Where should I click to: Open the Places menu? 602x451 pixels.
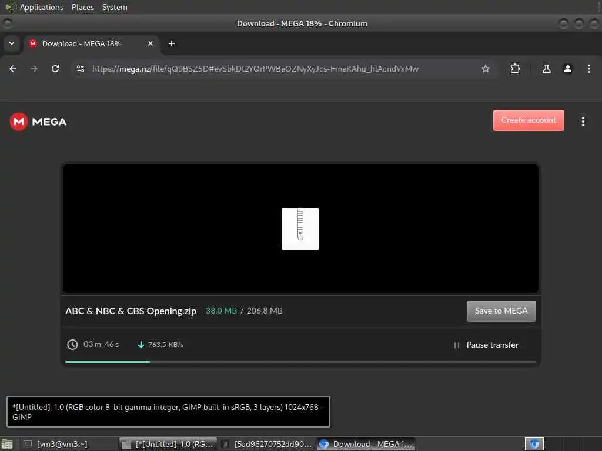(x=83, y=7)
